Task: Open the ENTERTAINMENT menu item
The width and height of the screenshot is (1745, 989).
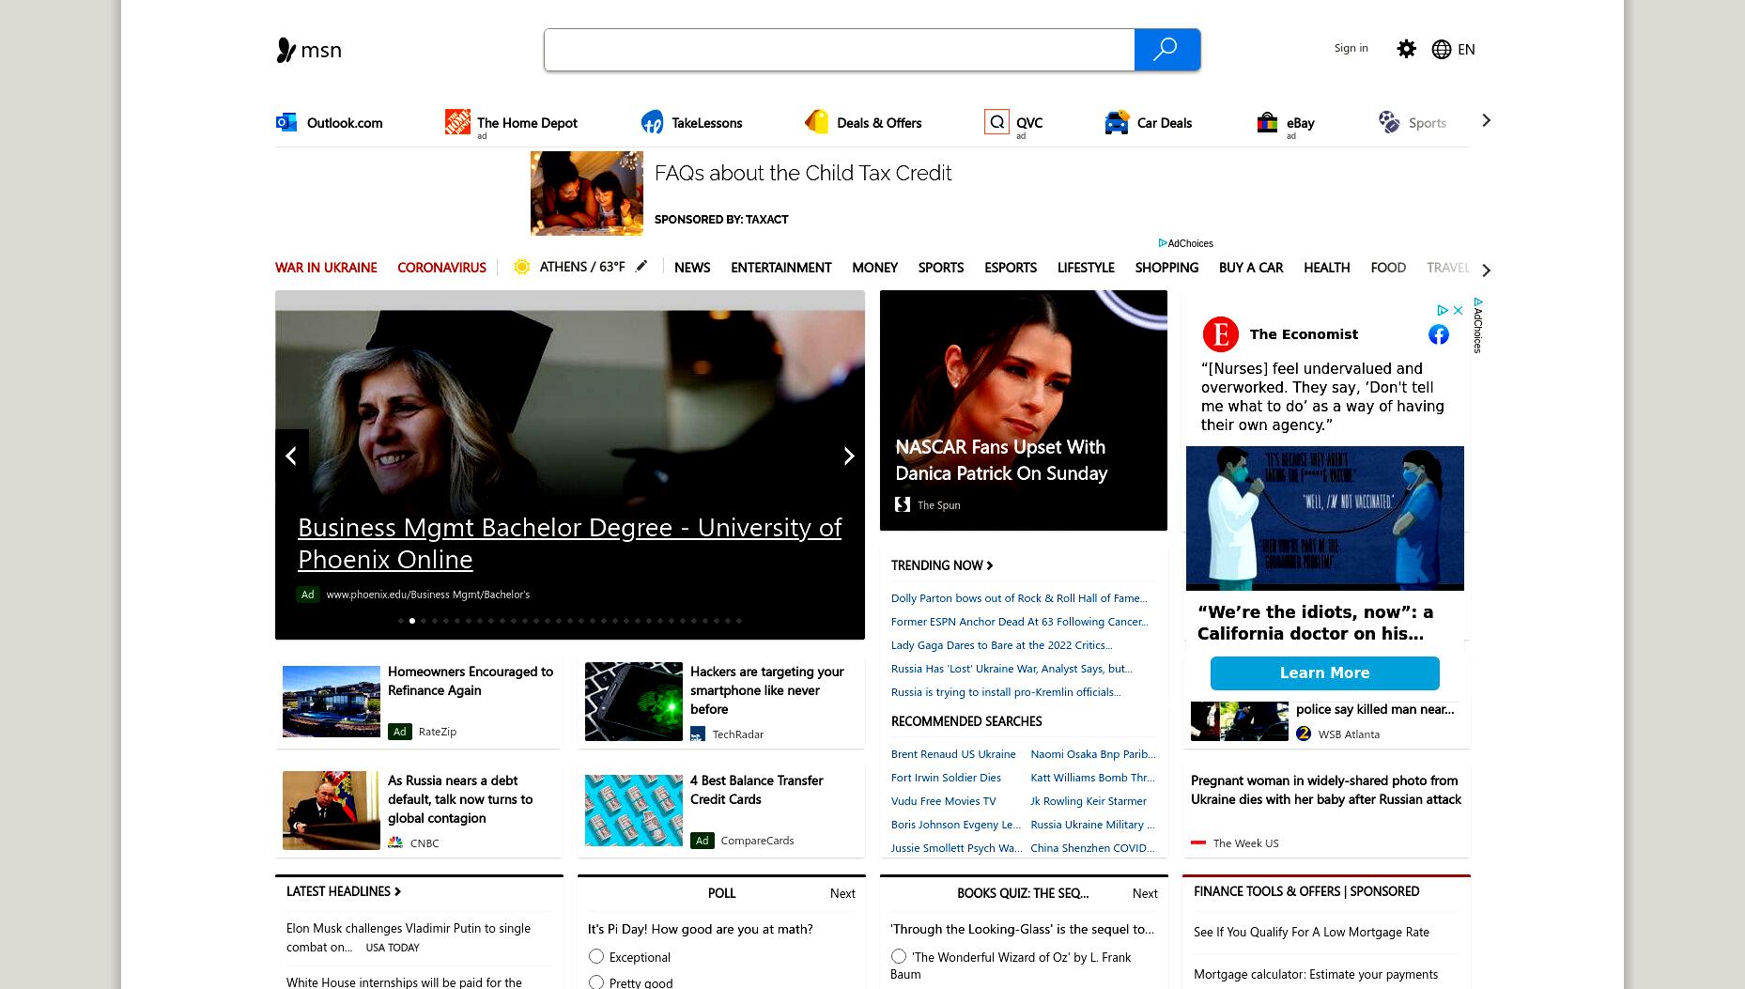Action: (781, 268)
